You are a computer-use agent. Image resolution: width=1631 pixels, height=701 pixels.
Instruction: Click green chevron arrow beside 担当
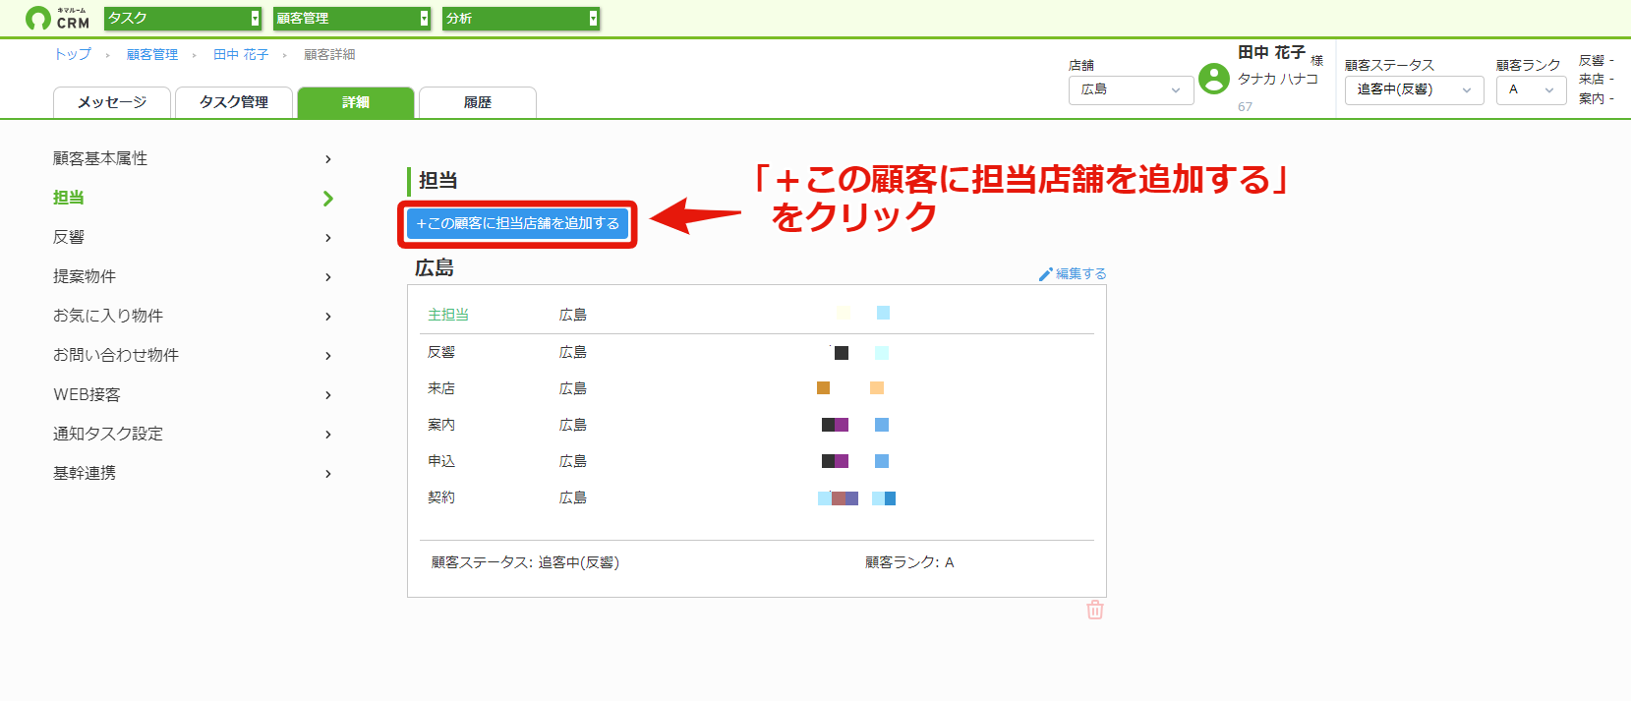pos(328,199)
